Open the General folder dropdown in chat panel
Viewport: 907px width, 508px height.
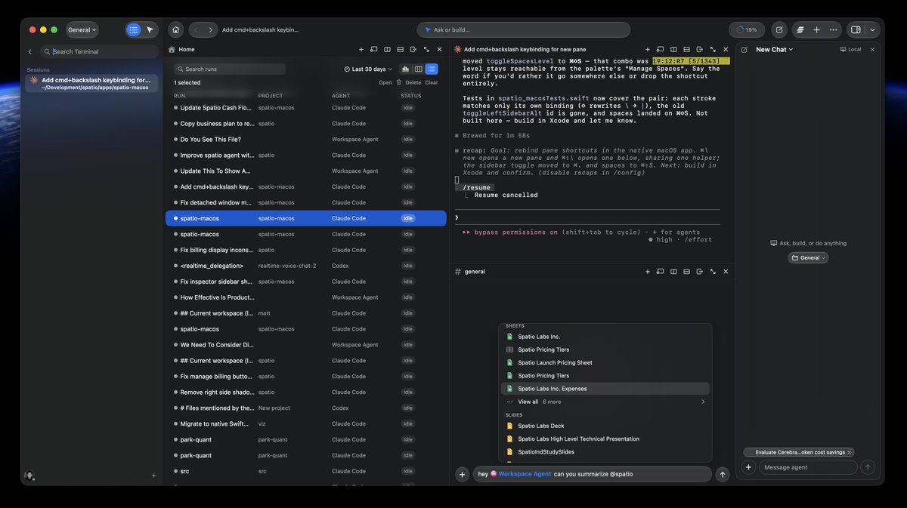pyautogui.click(x=809, y=257)
